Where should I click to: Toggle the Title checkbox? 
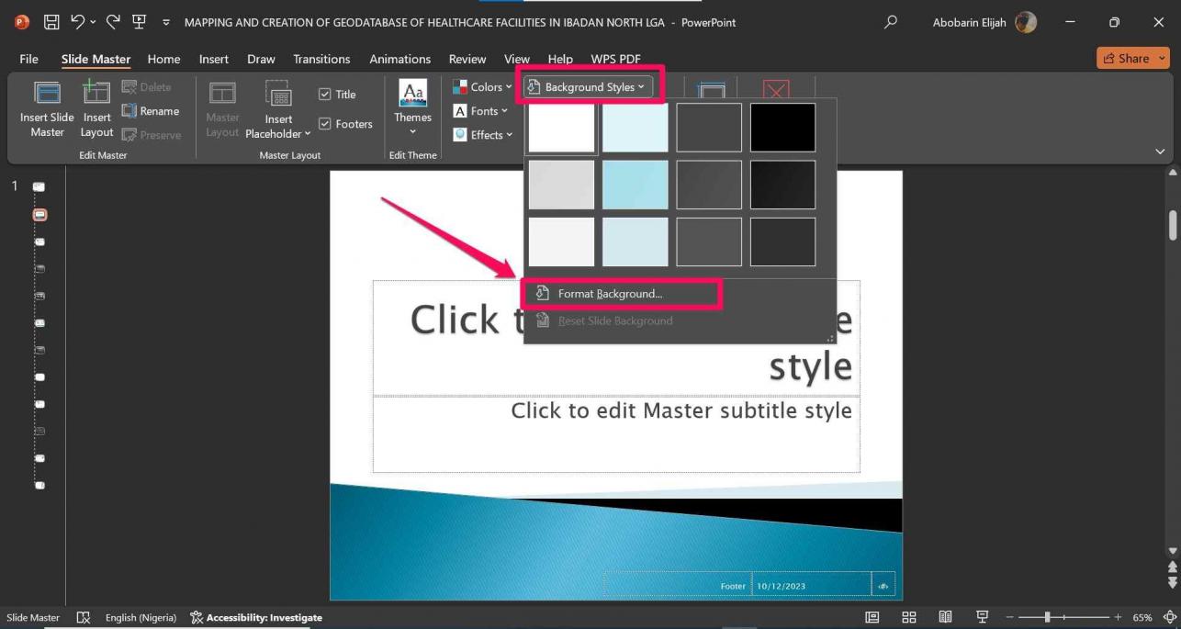(x=337, y=94)
